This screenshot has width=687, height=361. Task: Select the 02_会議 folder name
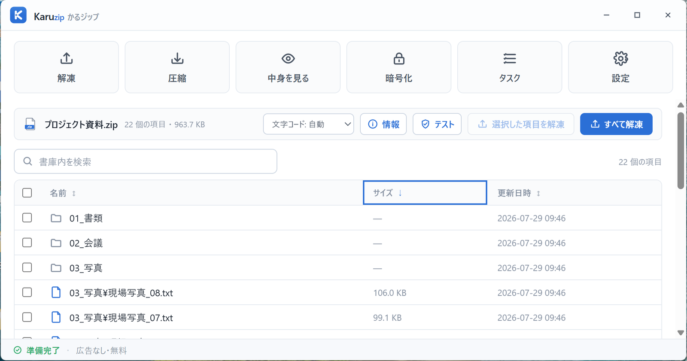point(86,243)
